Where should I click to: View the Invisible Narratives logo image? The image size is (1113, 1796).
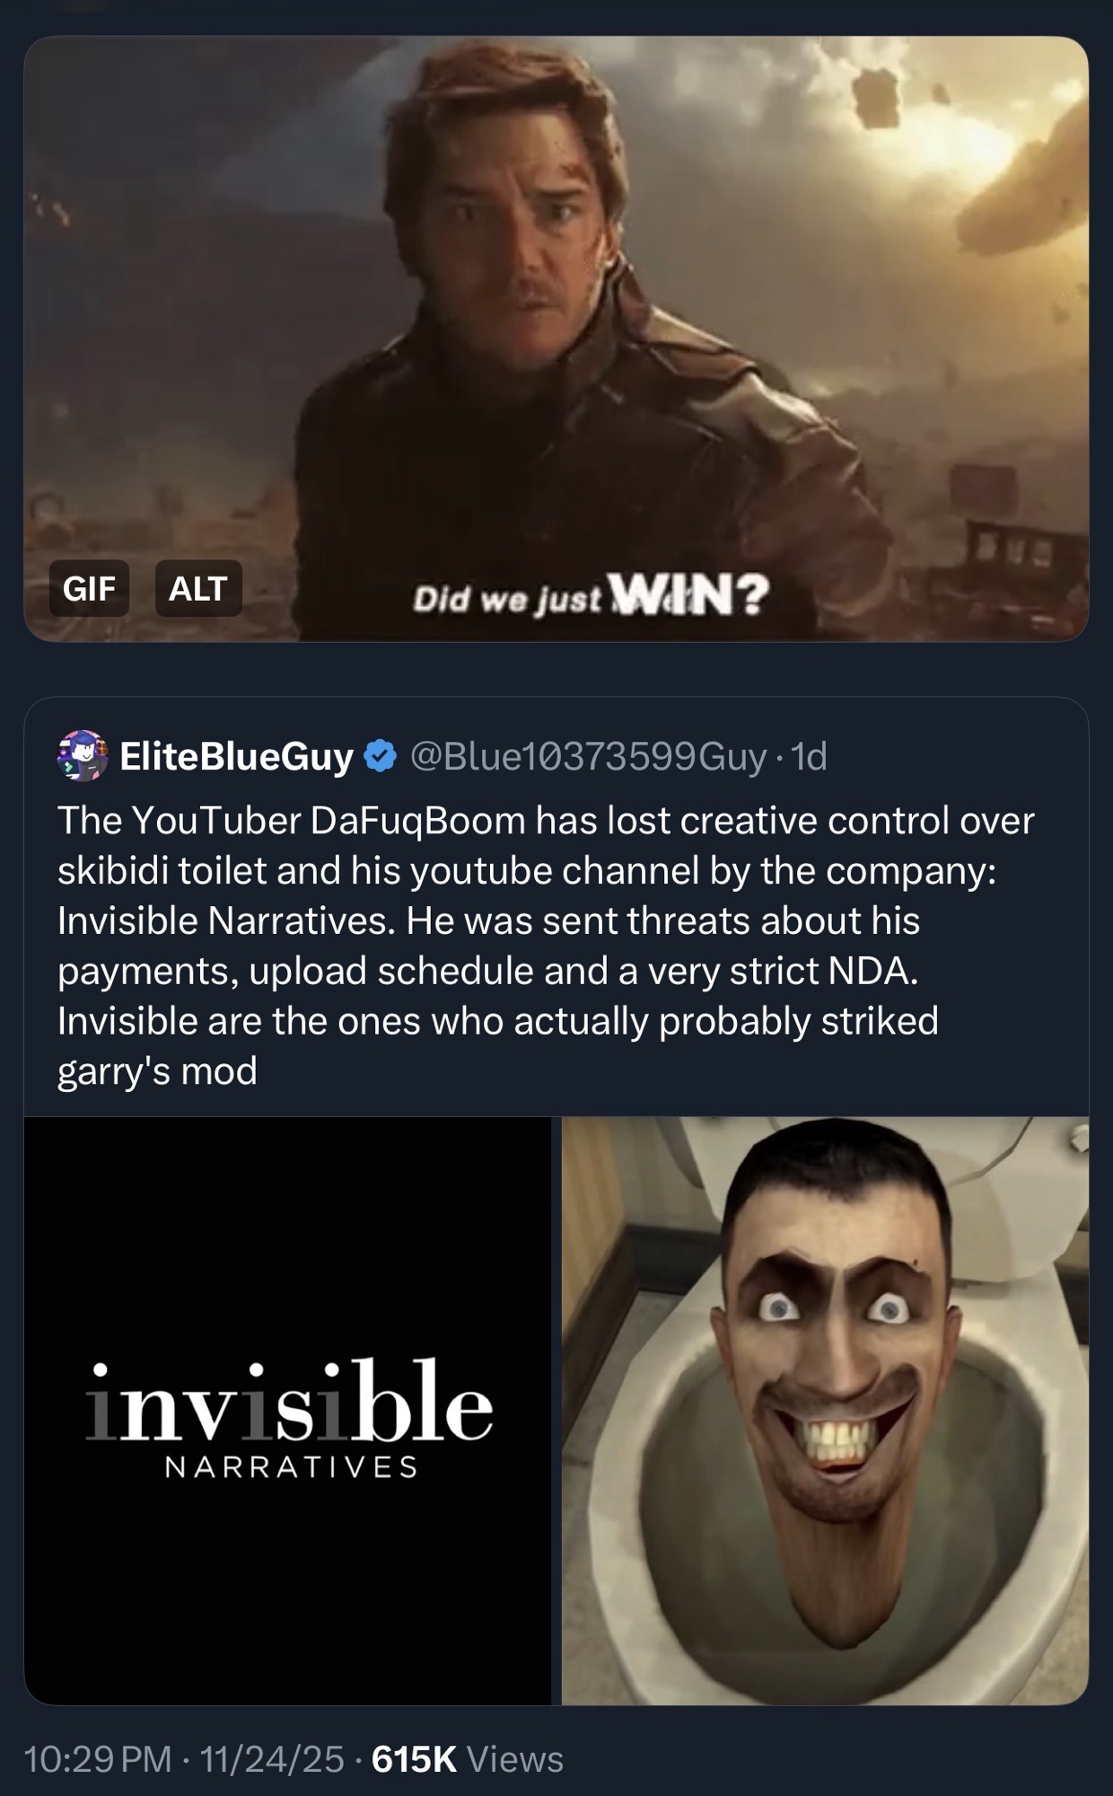(287, 1411)
